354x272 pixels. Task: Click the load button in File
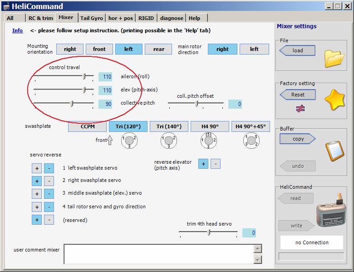click(297, 50)
